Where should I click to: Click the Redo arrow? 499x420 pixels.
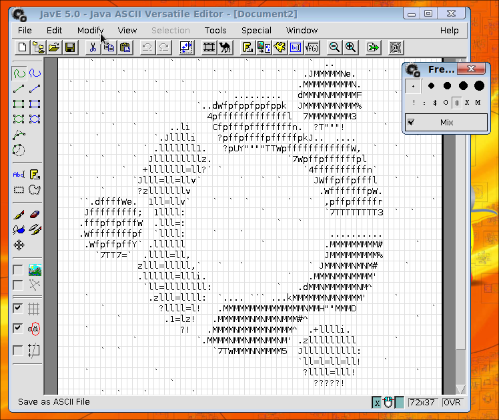coord(164,48)
